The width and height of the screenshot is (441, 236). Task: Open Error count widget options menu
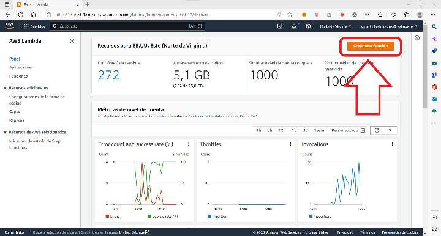point(189,144)
